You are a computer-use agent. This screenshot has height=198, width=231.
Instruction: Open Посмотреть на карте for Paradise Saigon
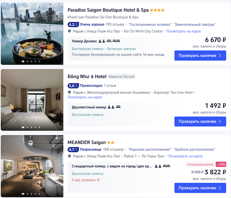pos(184,31)
